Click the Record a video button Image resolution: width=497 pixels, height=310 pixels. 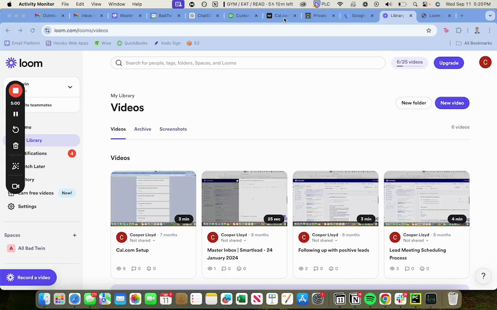pos(28,277)
